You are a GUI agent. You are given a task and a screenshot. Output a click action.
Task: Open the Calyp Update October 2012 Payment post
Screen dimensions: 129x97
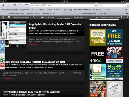click(x=55, y=26)
